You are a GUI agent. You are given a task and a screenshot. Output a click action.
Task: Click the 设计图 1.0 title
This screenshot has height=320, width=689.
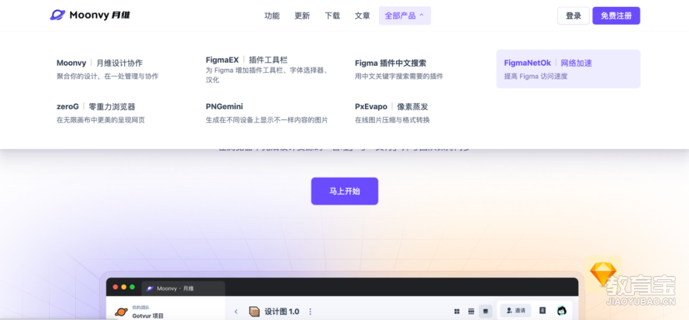(x=282, y=312)
